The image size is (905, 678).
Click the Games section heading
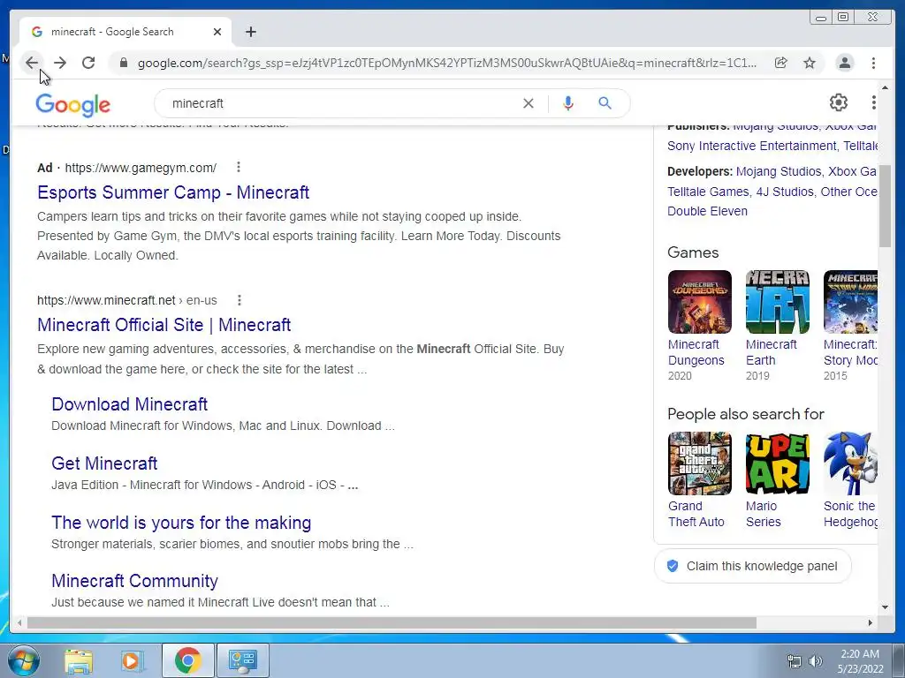pyautogui.click(x=693, y=252)
